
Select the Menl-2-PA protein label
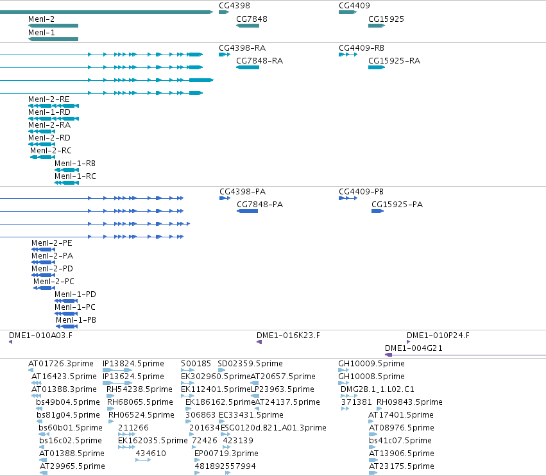point(52,256)
